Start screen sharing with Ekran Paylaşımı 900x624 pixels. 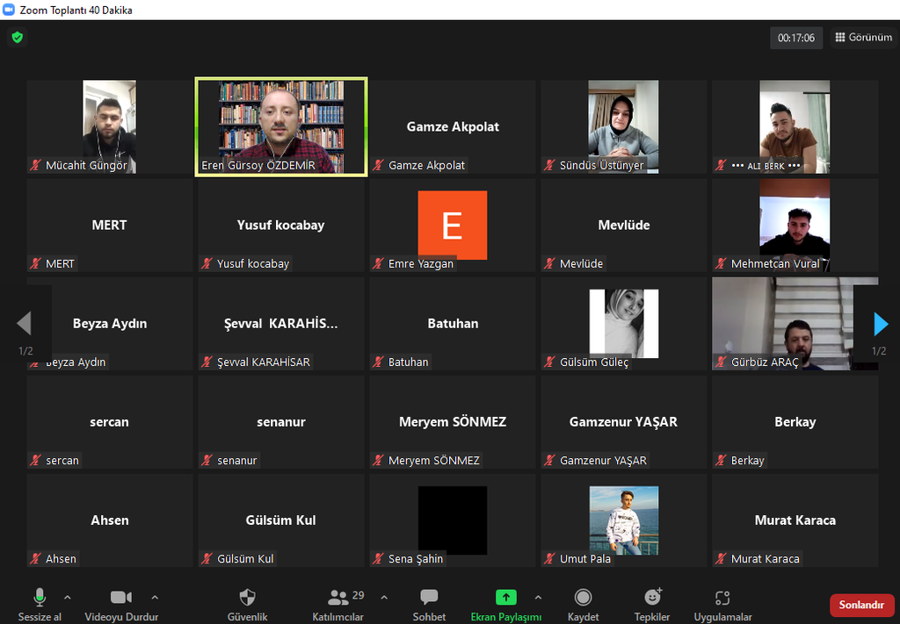click(505, 599)
